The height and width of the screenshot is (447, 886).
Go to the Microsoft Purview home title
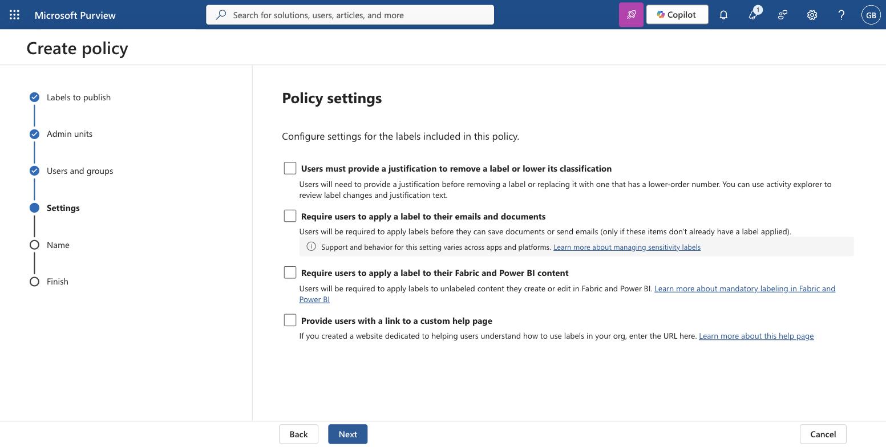(x=75, y=15)
